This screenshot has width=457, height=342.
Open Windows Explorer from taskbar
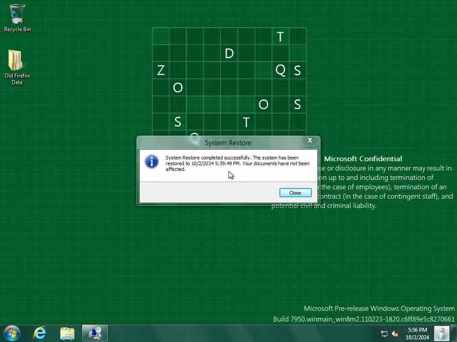(67, 333)
